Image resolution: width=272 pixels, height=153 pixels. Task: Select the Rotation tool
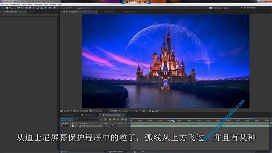(15, 8)
